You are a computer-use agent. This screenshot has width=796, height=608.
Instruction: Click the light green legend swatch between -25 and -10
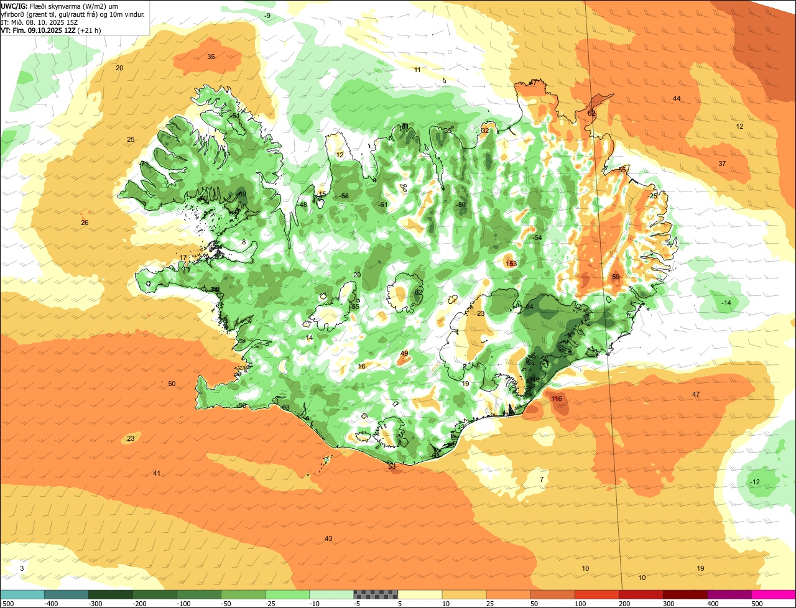tap(287, 594)
